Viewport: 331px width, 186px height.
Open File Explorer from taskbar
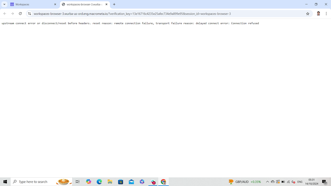(x=110, y=181)
